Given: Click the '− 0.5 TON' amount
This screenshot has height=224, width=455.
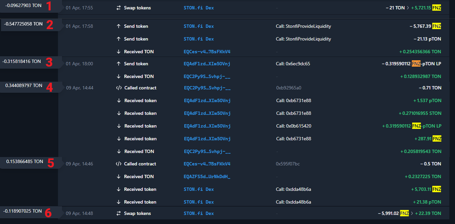Looking at the screenshot, I should [x=431, y=164].
